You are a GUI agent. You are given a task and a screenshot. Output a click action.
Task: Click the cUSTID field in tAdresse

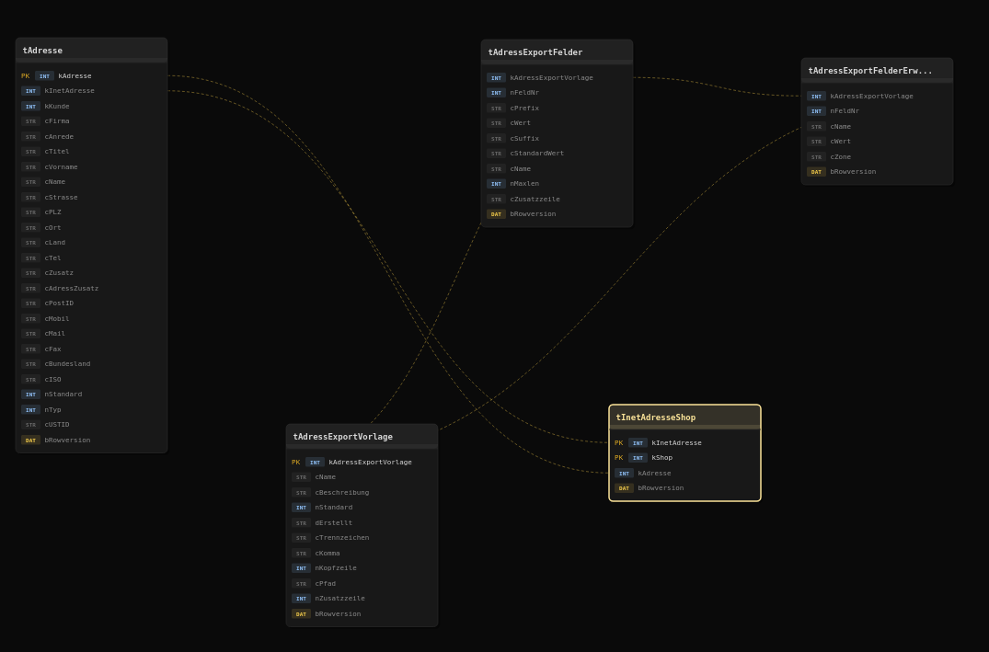(57, 425)
